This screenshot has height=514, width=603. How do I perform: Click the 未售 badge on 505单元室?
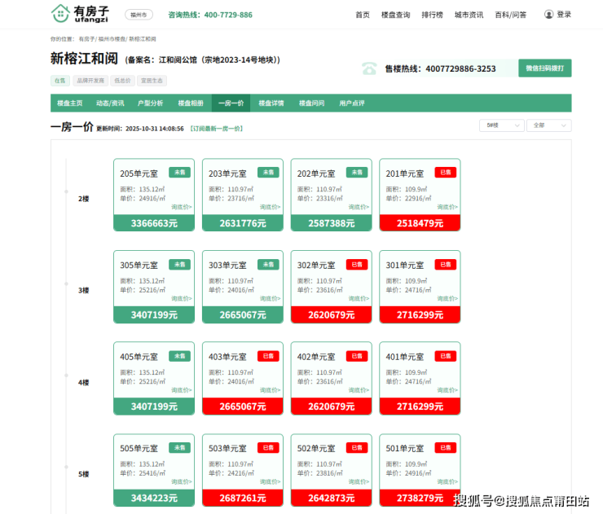pyautogui.click(x=179, y=448)
